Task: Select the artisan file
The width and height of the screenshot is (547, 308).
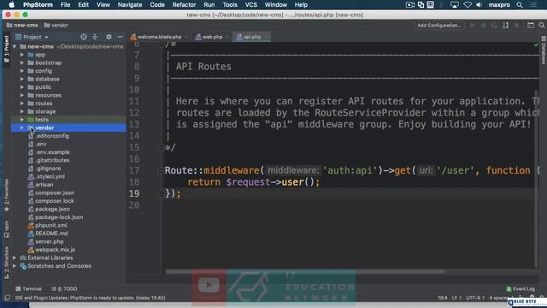Action: point(44,185)
